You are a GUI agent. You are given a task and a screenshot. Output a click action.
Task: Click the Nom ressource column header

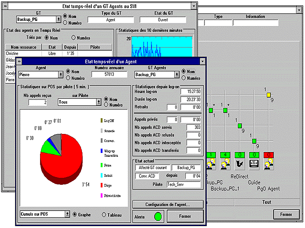click(24, 47)
